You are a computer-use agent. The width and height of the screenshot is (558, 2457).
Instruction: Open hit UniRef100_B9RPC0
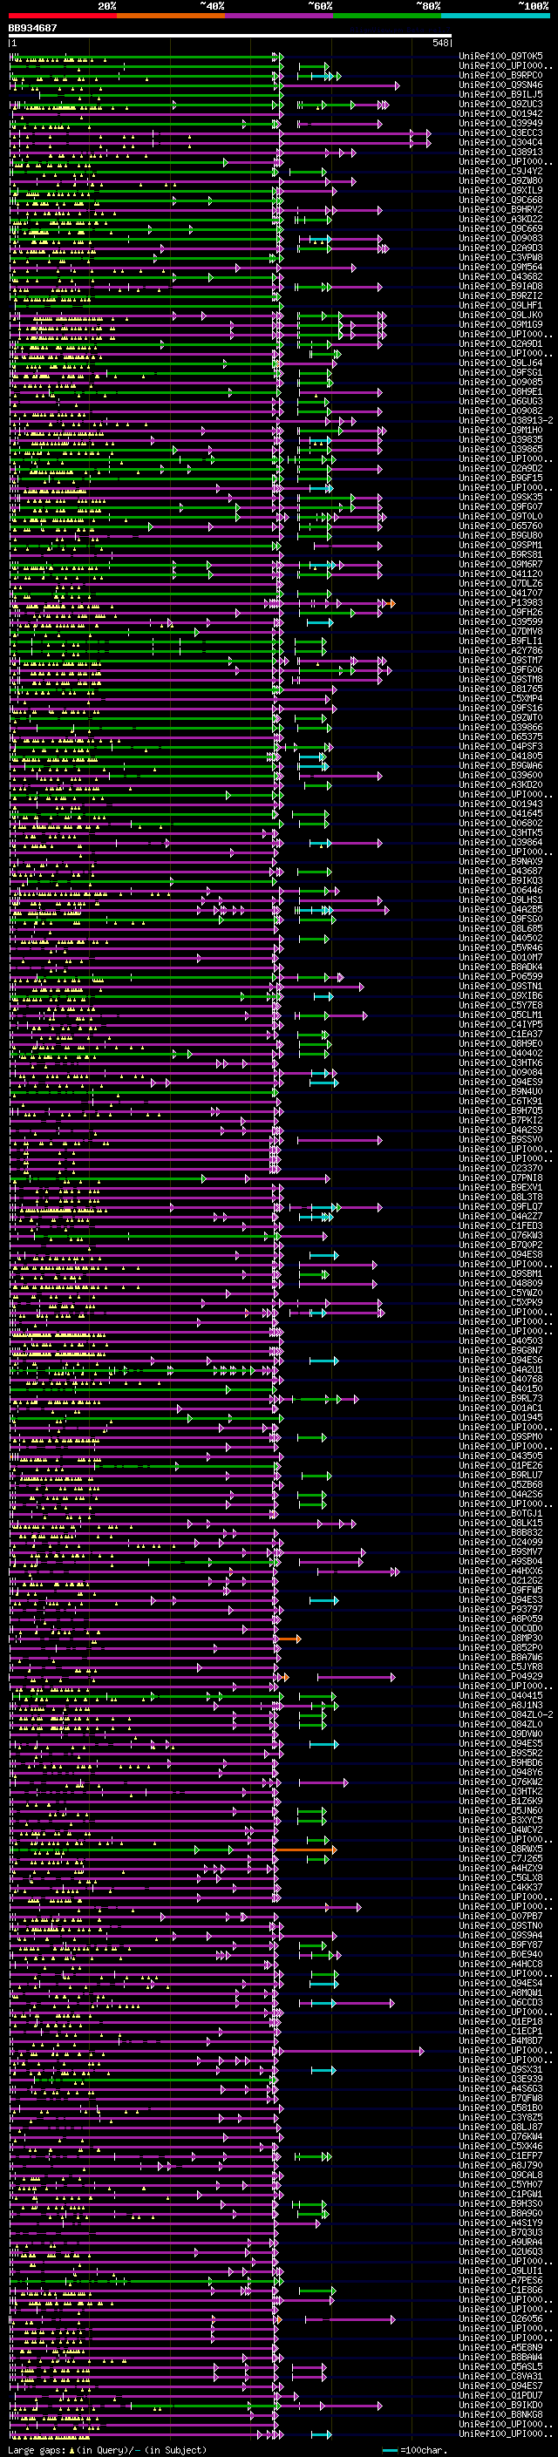pyautogui.click(x=500, y=75)
